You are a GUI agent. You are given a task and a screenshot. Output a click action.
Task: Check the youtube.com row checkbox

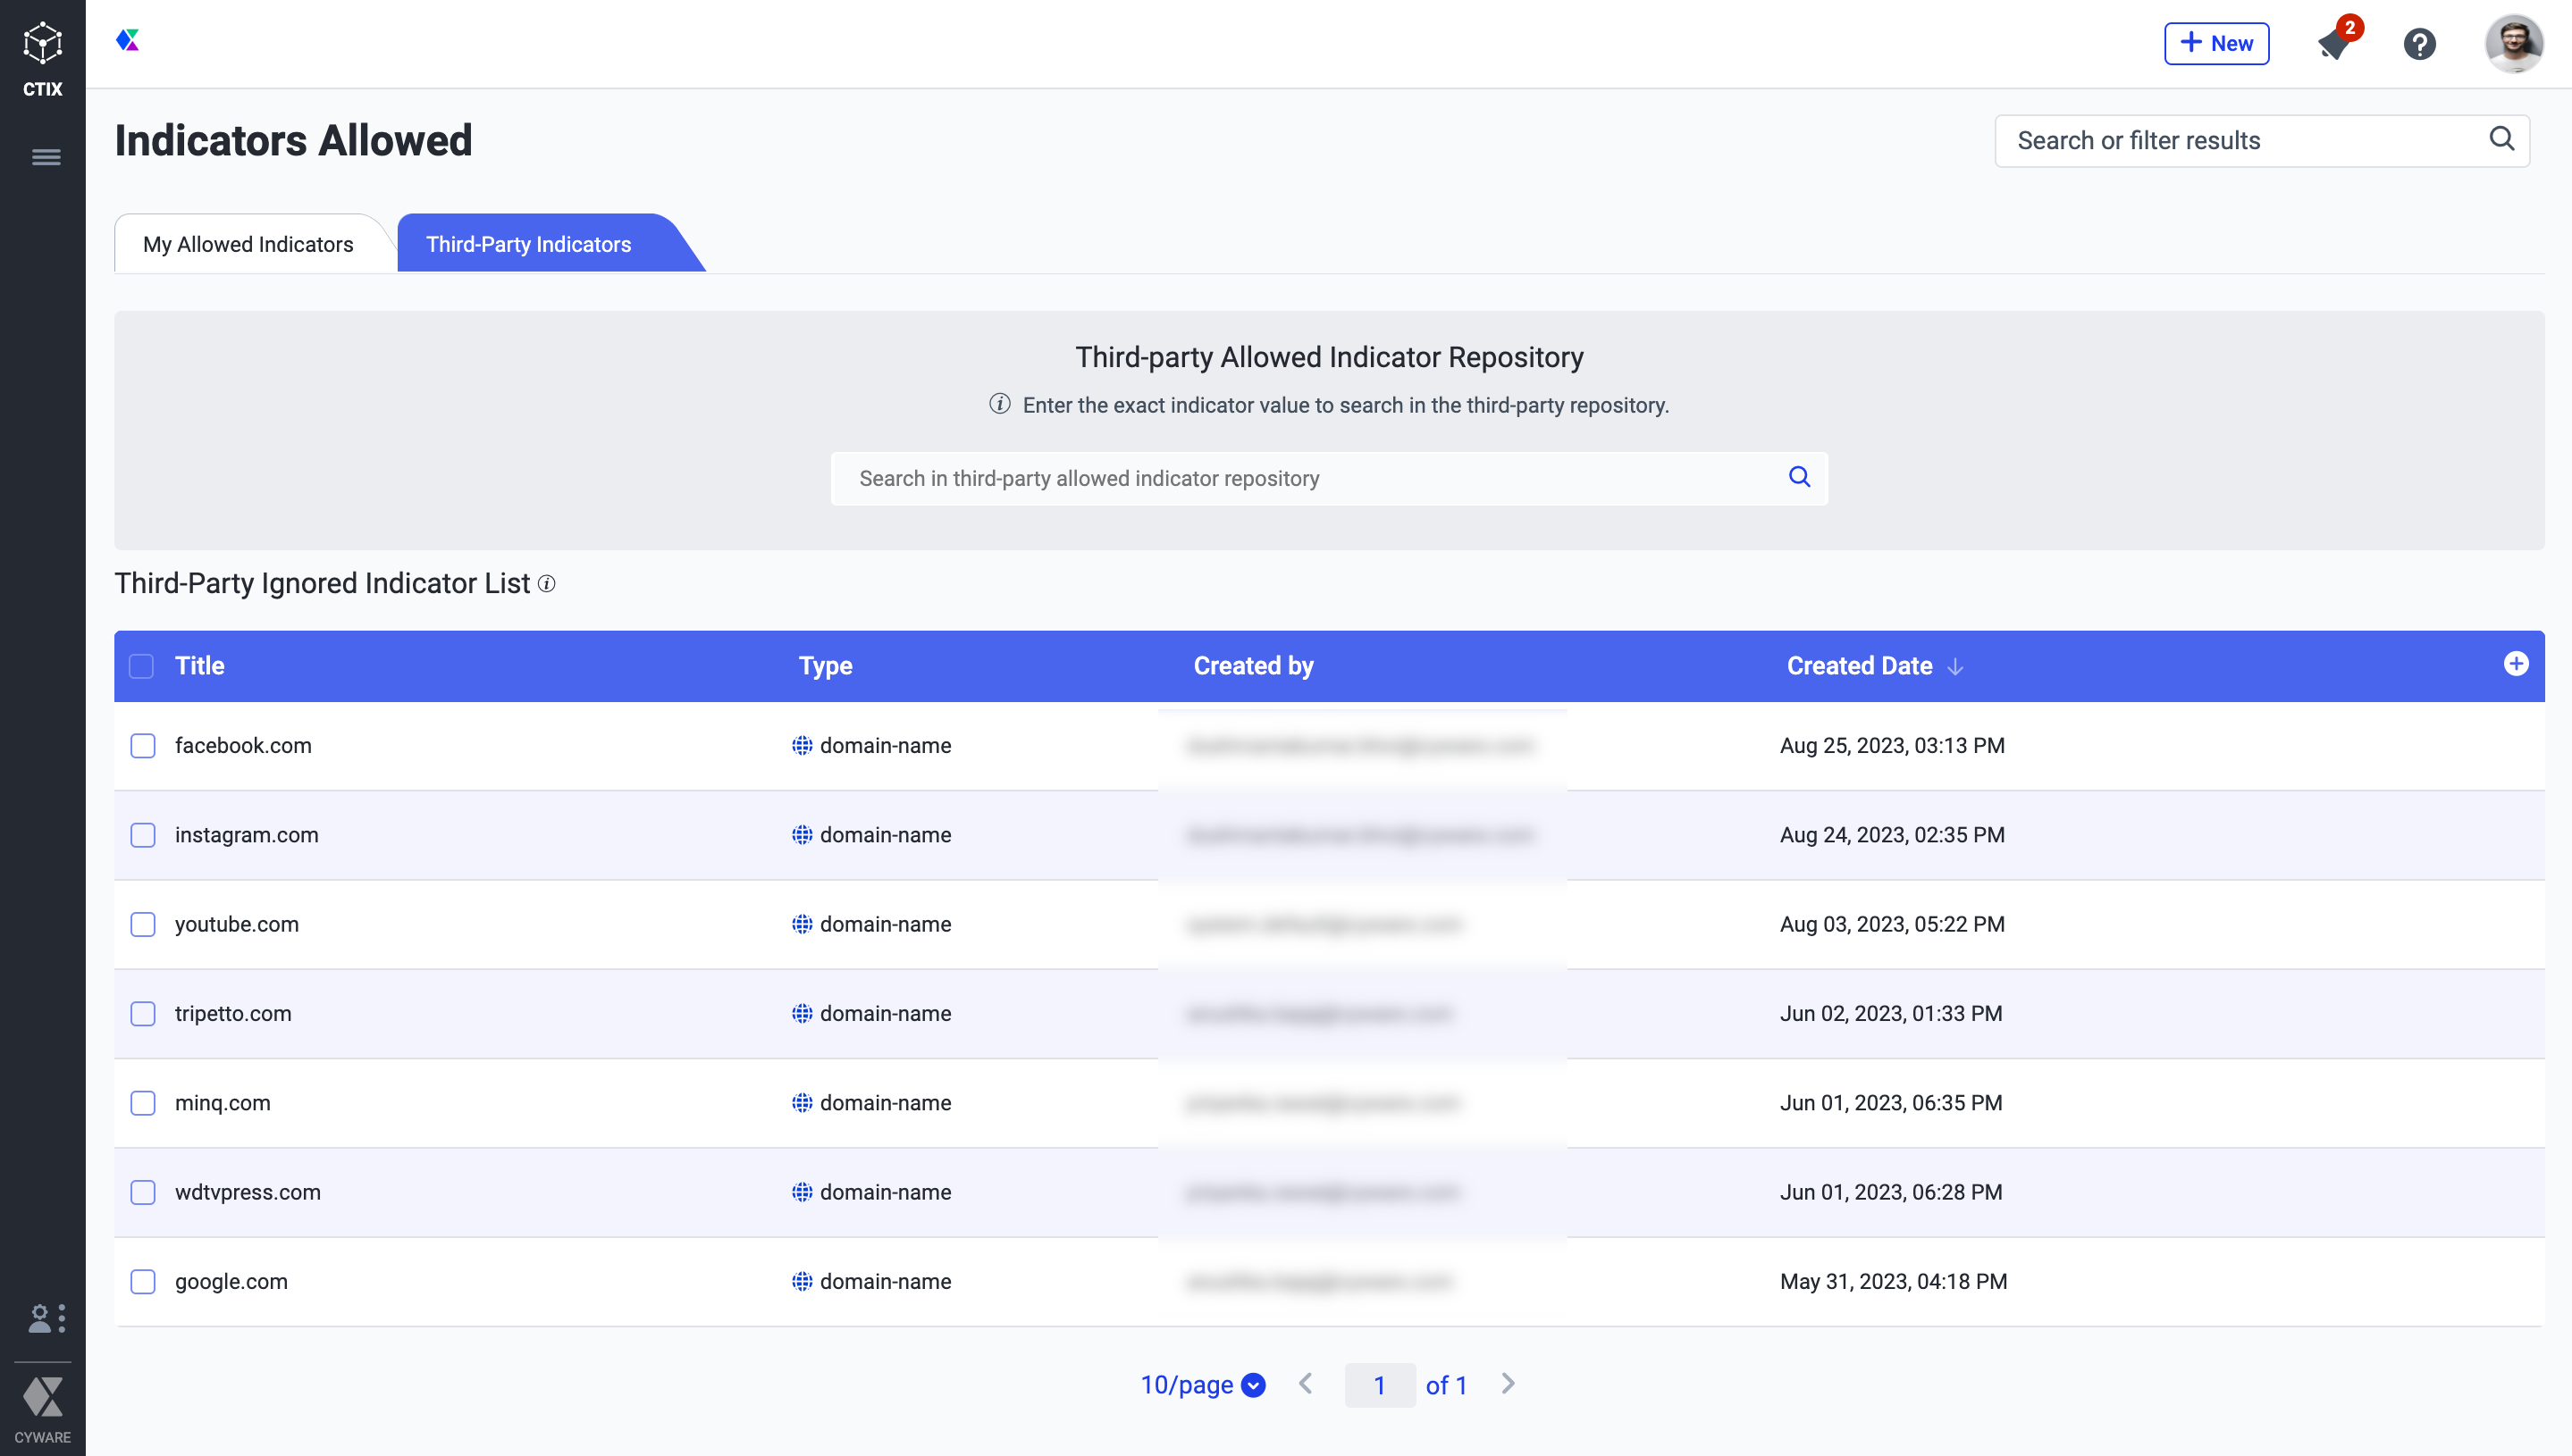143,924
